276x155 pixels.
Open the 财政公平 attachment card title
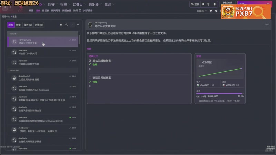93,56
